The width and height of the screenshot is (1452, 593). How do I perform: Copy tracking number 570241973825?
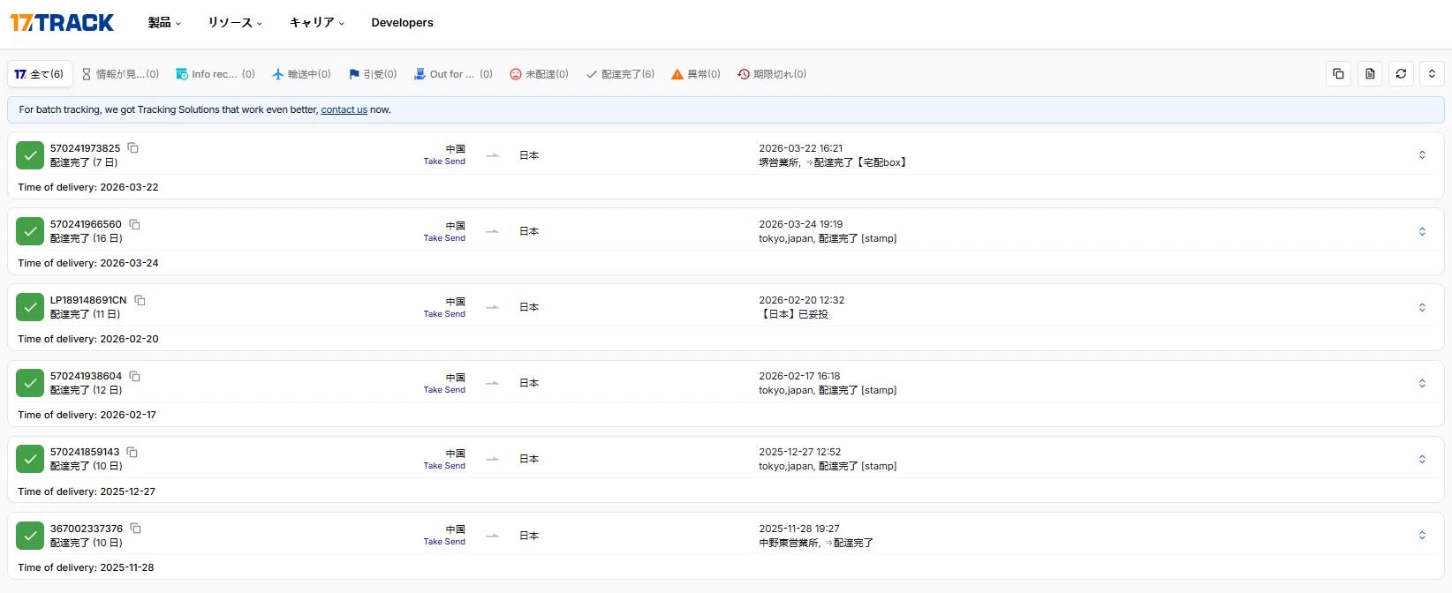133,148
